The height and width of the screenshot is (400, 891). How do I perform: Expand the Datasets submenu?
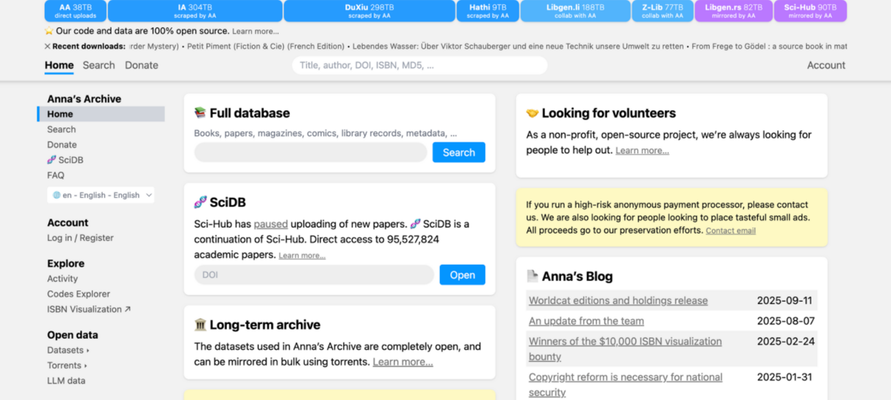coord(68,350)
